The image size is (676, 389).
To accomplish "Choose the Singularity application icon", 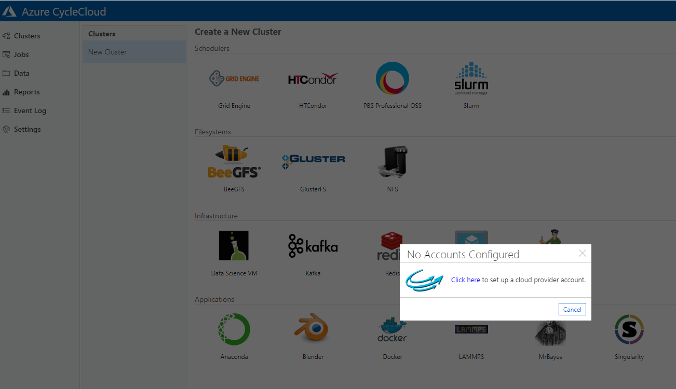I will pos(629,329).
